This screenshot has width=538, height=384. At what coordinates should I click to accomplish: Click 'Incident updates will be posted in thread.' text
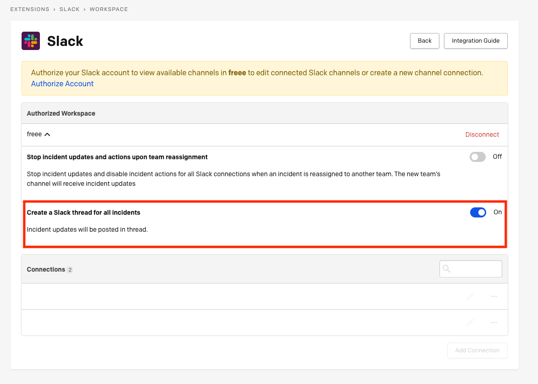coord(87,229)
